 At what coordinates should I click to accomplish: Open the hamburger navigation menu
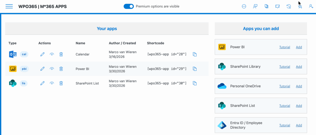tap(9, 6)
